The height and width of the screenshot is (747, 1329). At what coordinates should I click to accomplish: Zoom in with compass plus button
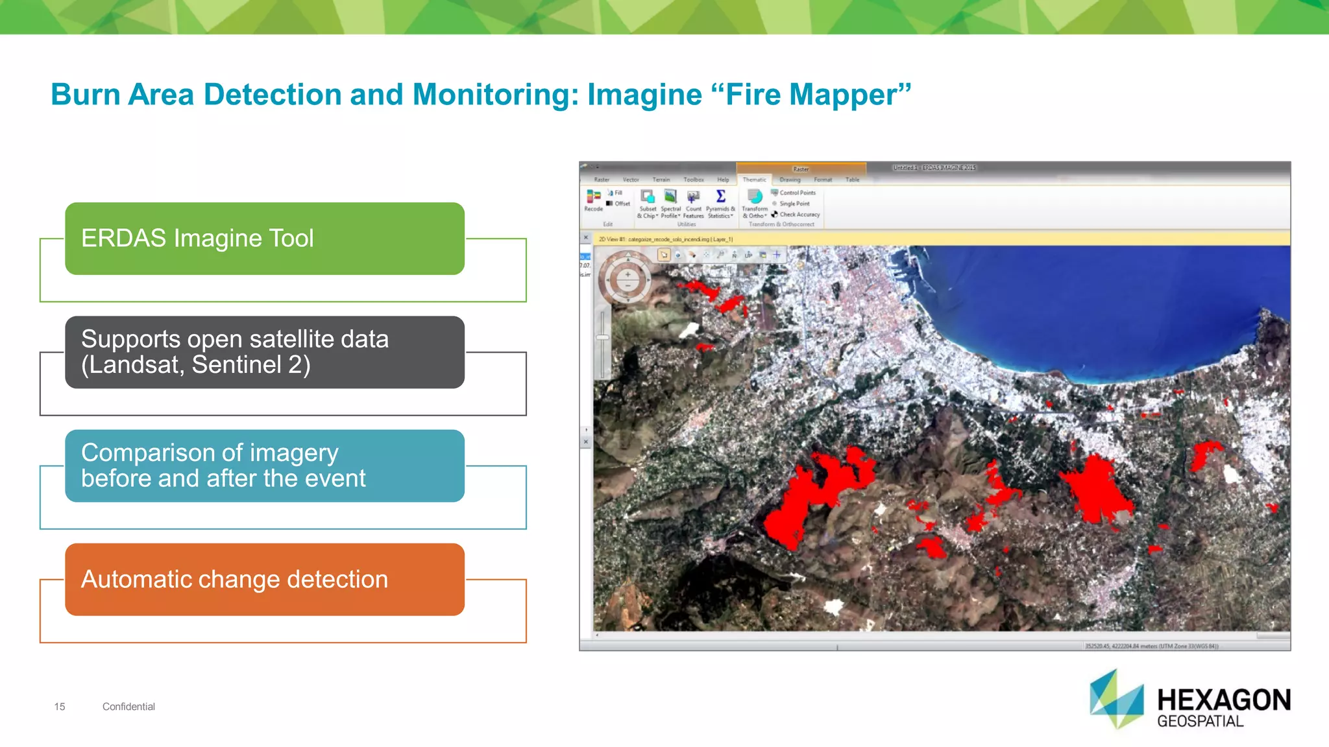[x=628, y=274]
